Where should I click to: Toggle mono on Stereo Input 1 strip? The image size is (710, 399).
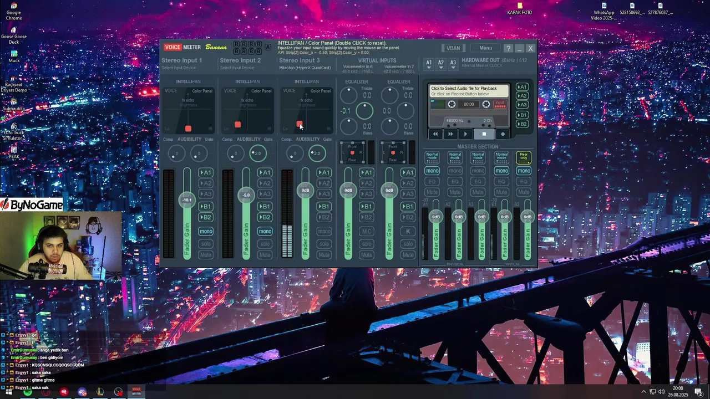[206, 231]
